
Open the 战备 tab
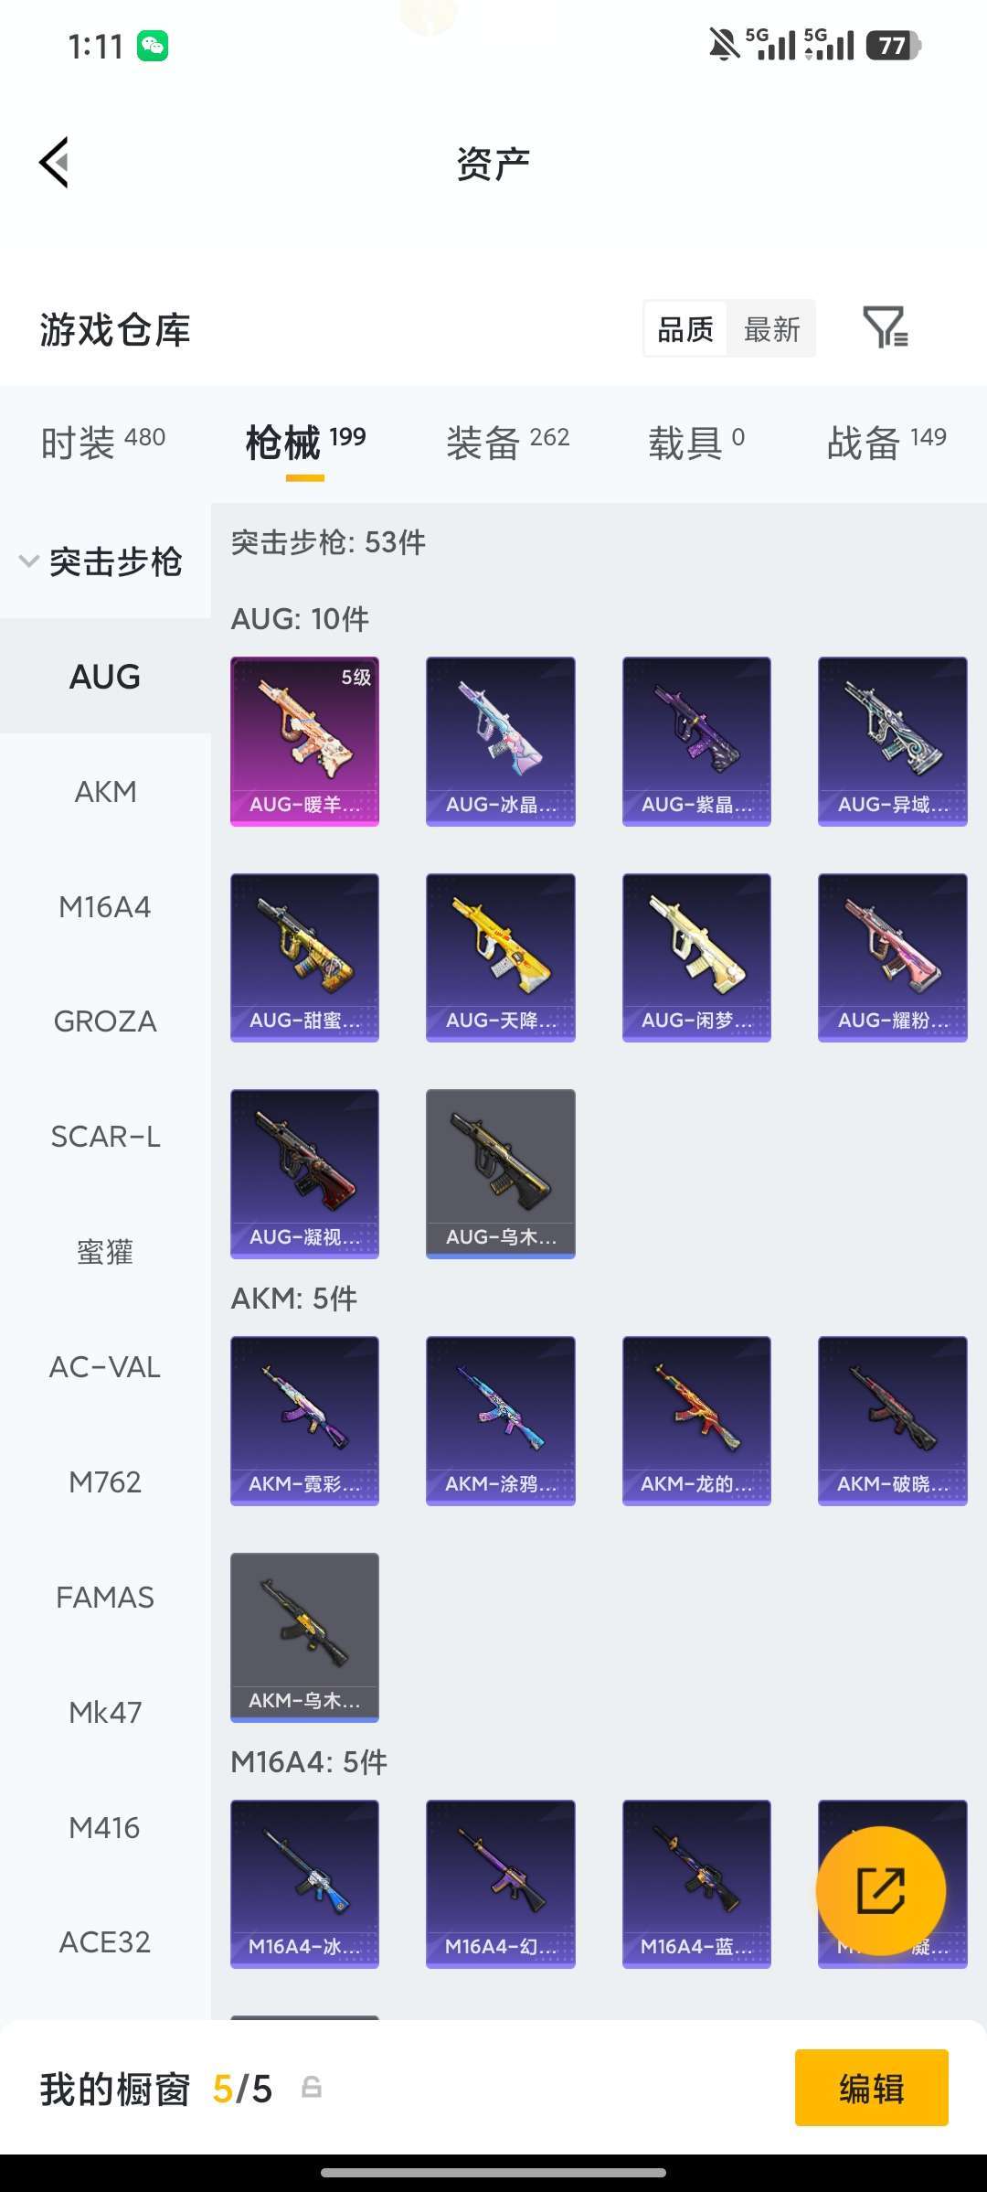tap(886, 443)
